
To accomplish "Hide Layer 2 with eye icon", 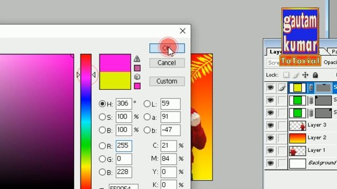I will [x=270, y=138].
